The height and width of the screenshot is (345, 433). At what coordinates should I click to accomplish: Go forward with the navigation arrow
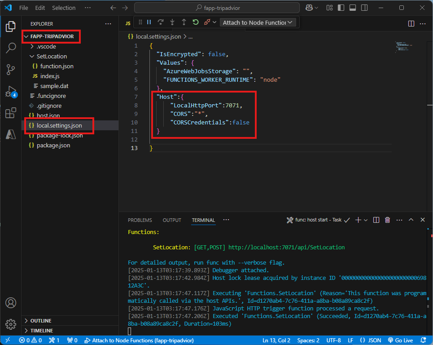[125, 8]
